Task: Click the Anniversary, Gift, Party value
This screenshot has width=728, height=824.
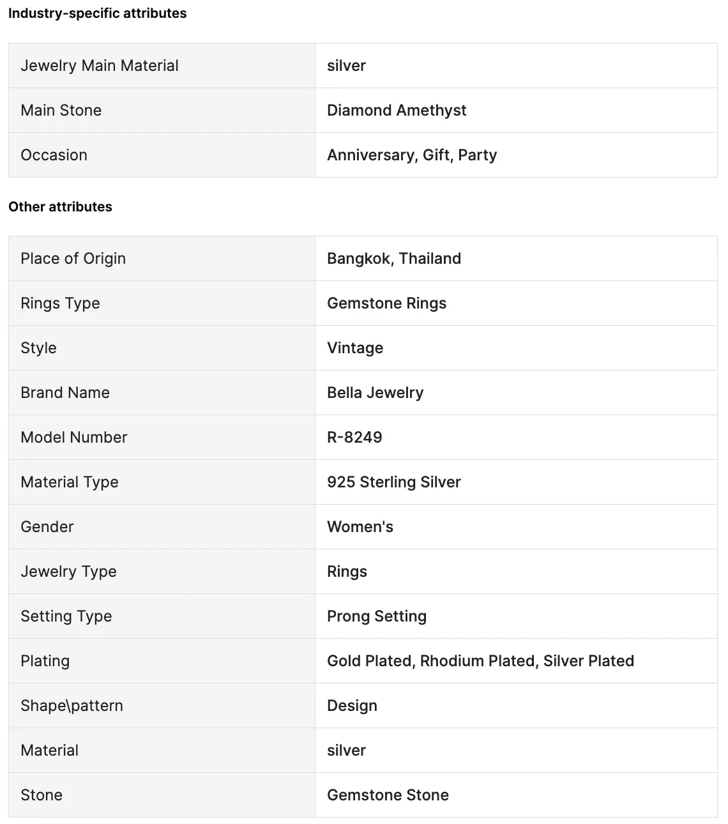Action: click(x=412, y=155)
